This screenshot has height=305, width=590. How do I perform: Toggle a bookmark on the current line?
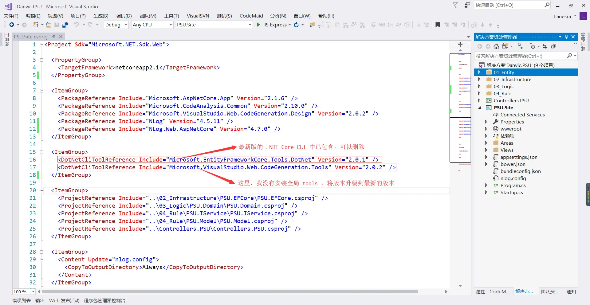click(438, 25)
